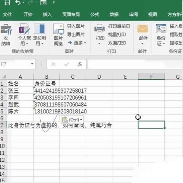
Task: Select ID number 131002199208018140
Action: coord(60,111)
